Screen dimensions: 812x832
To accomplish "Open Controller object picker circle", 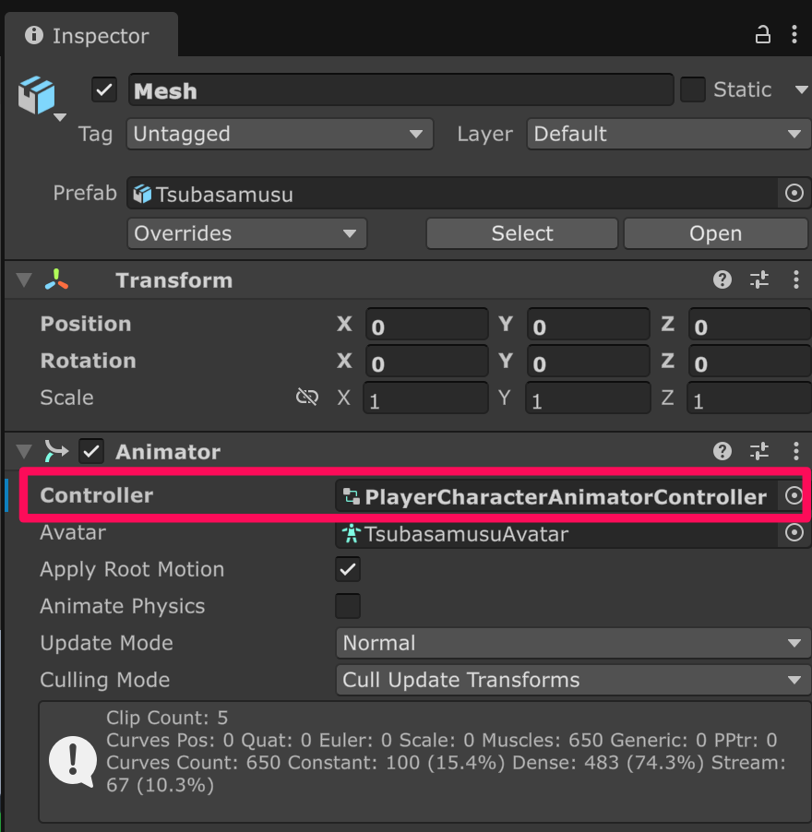I will (x=794, y=496).
